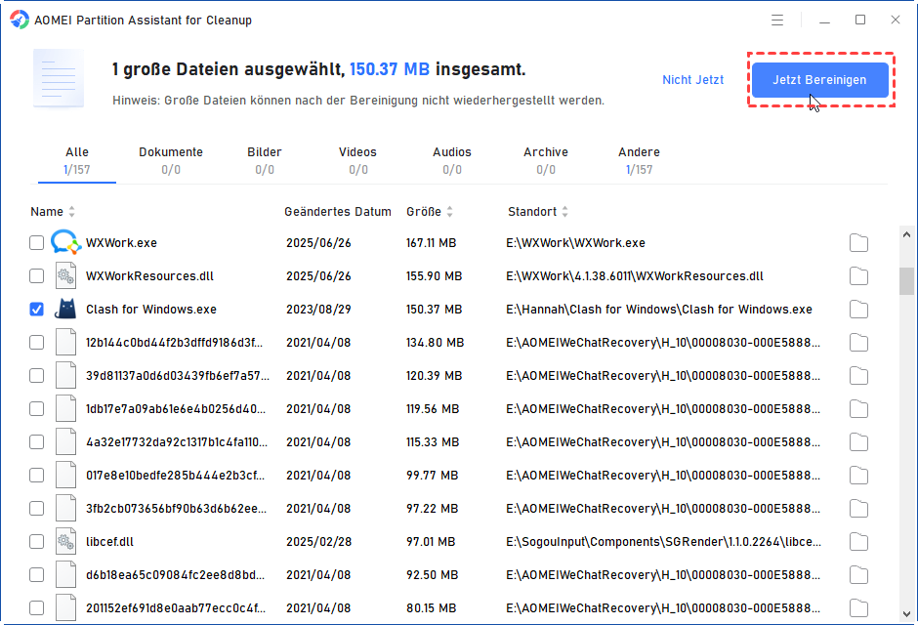Open folder icon in 92.50 MB row

(858, 575)
